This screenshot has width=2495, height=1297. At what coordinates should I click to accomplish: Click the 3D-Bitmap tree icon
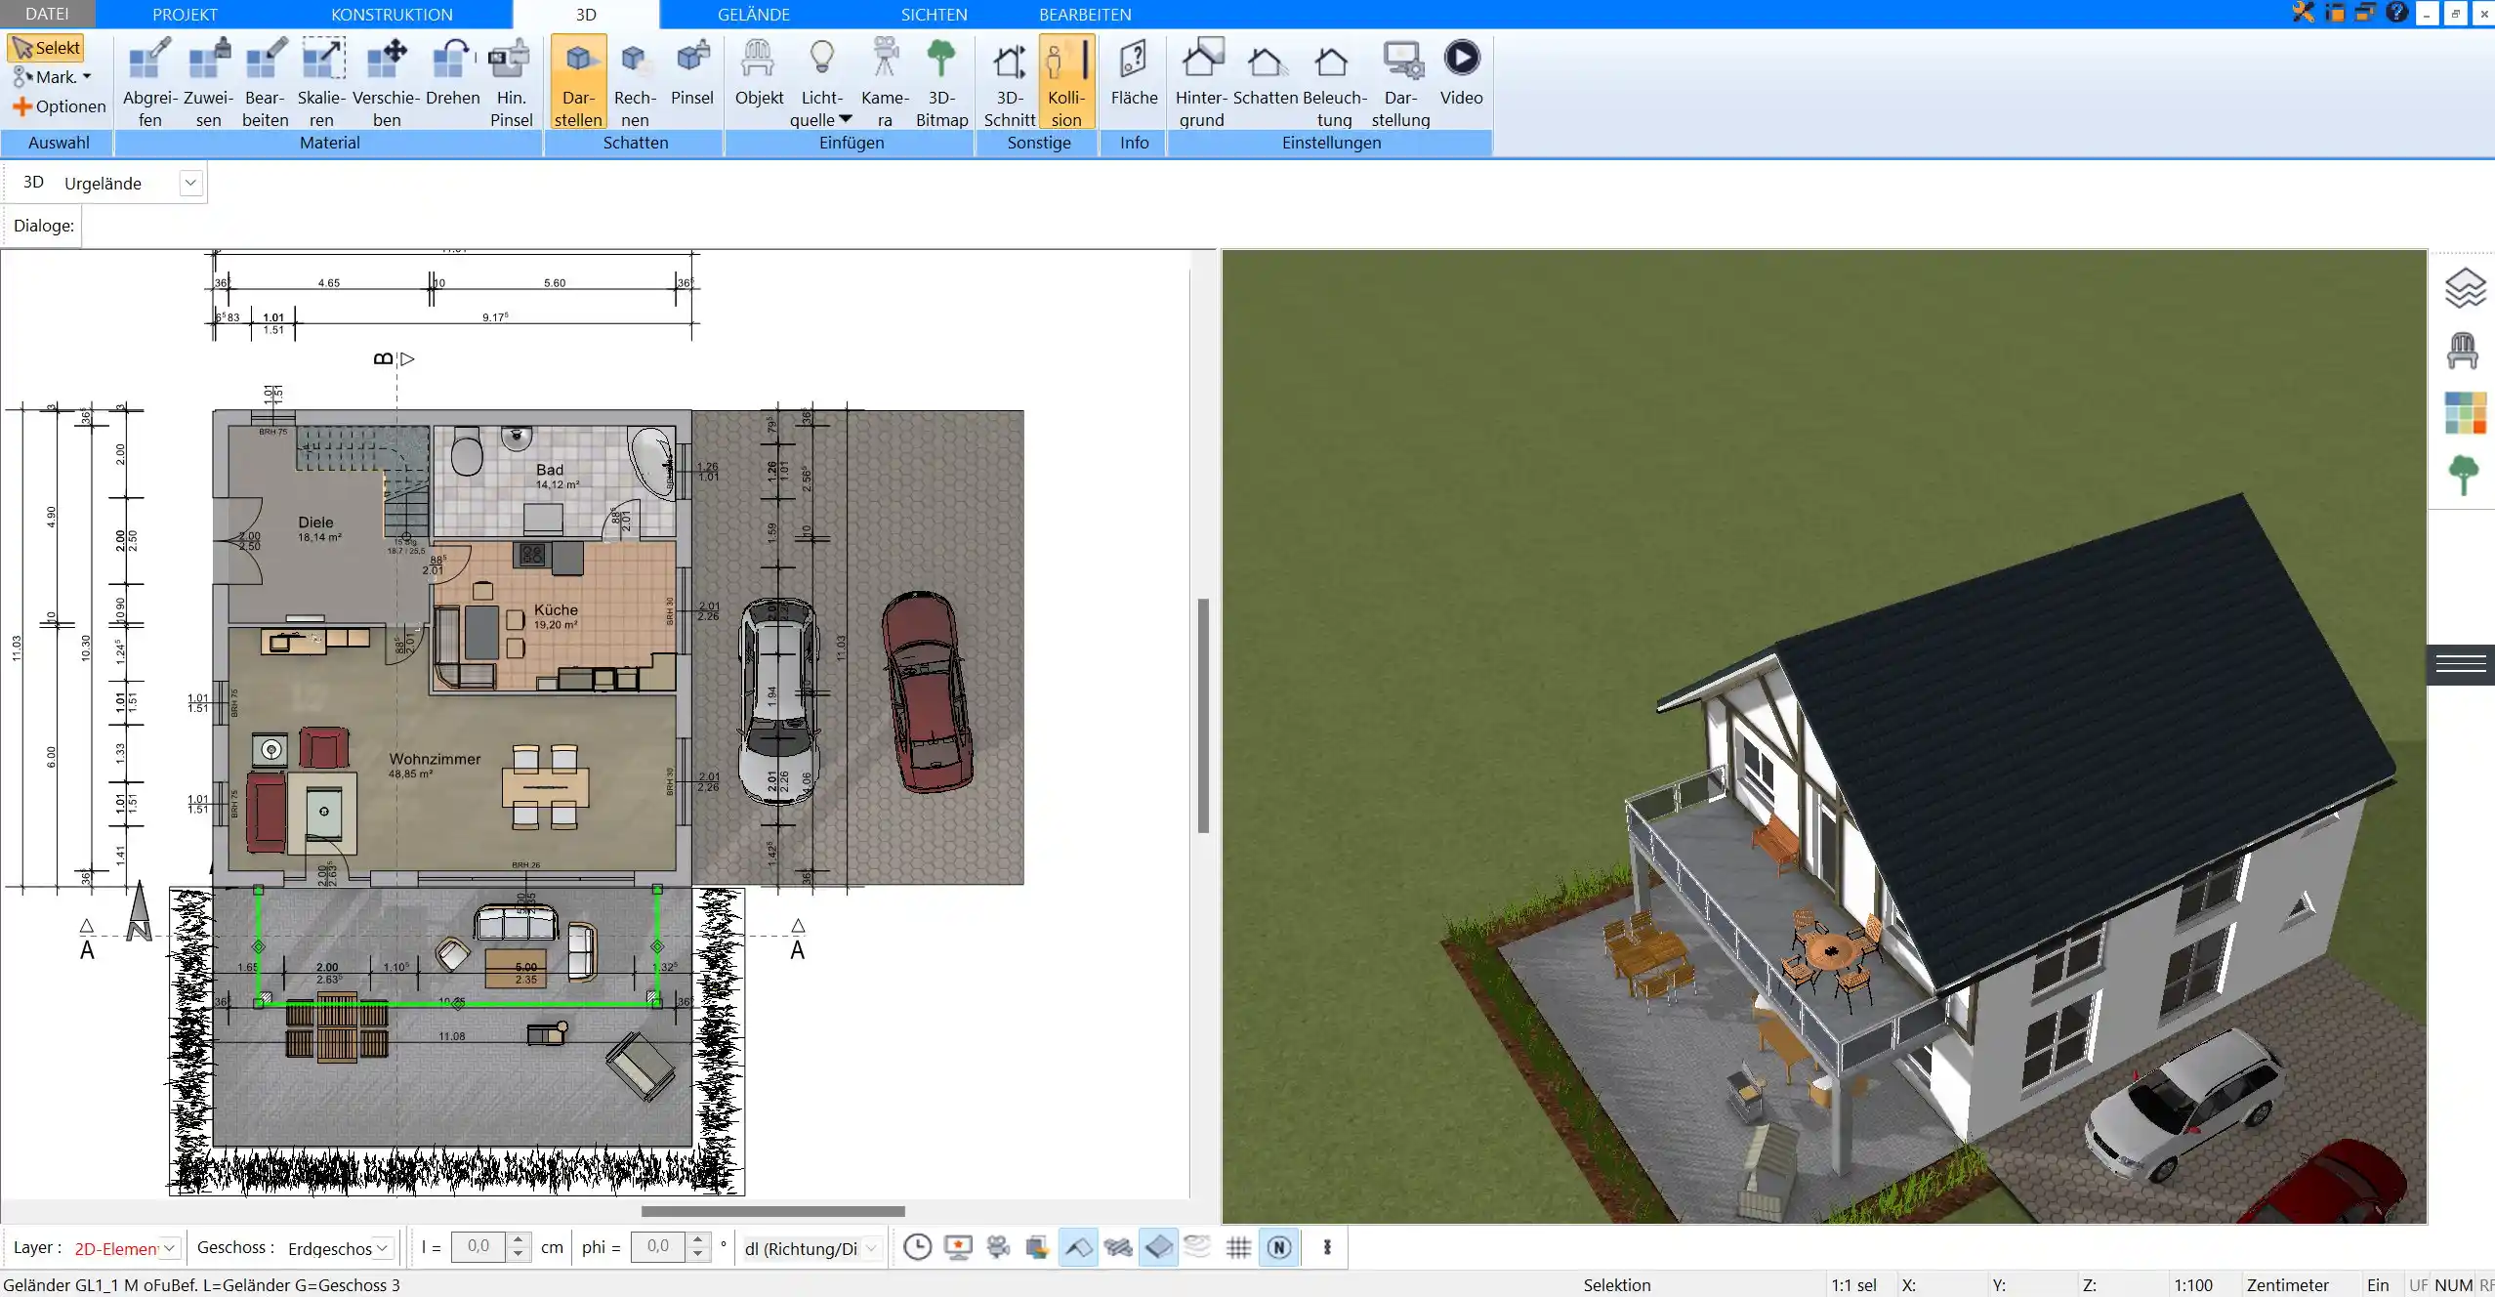[941, 82]
